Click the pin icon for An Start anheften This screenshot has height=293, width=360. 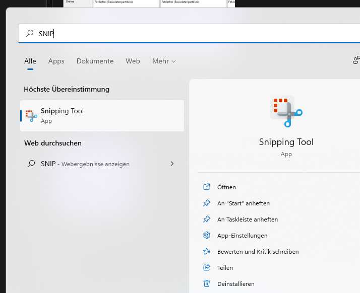tap(207, 203)
